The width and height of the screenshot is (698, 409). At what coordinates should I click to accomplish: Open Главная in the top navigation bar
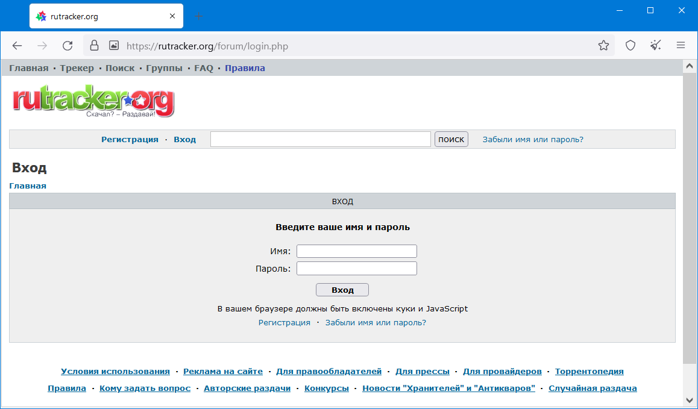click(29, 68)
